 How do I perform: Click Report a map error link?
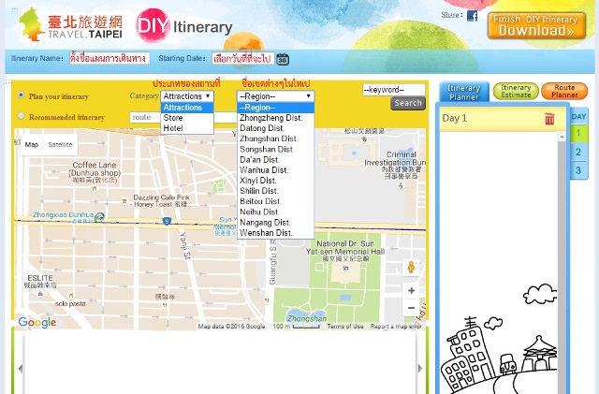396,327
